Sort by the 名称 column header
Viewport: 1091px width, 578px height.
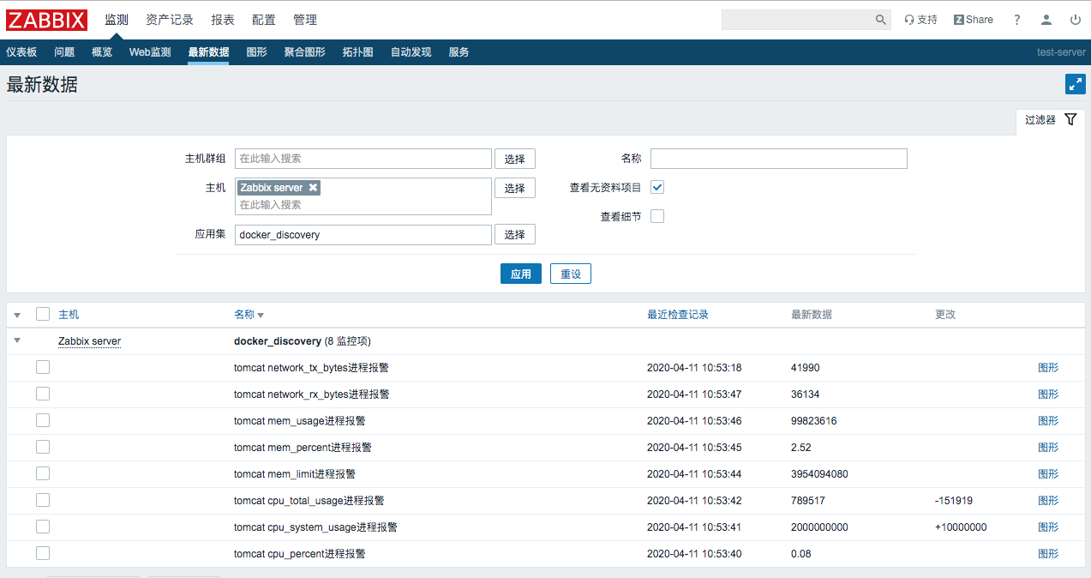point(249,315)
